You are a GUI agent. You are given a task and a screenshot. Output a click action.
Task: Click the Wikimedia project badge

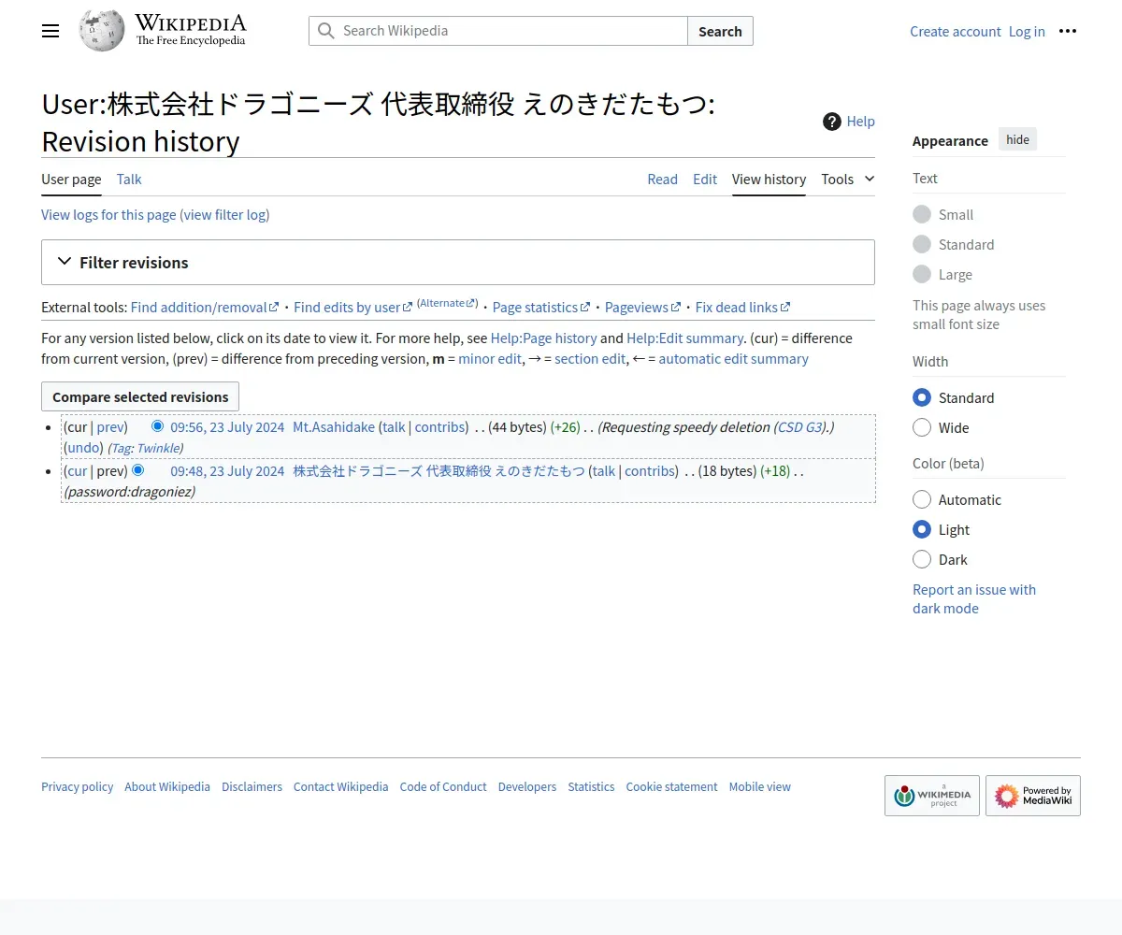coord(932,796)
